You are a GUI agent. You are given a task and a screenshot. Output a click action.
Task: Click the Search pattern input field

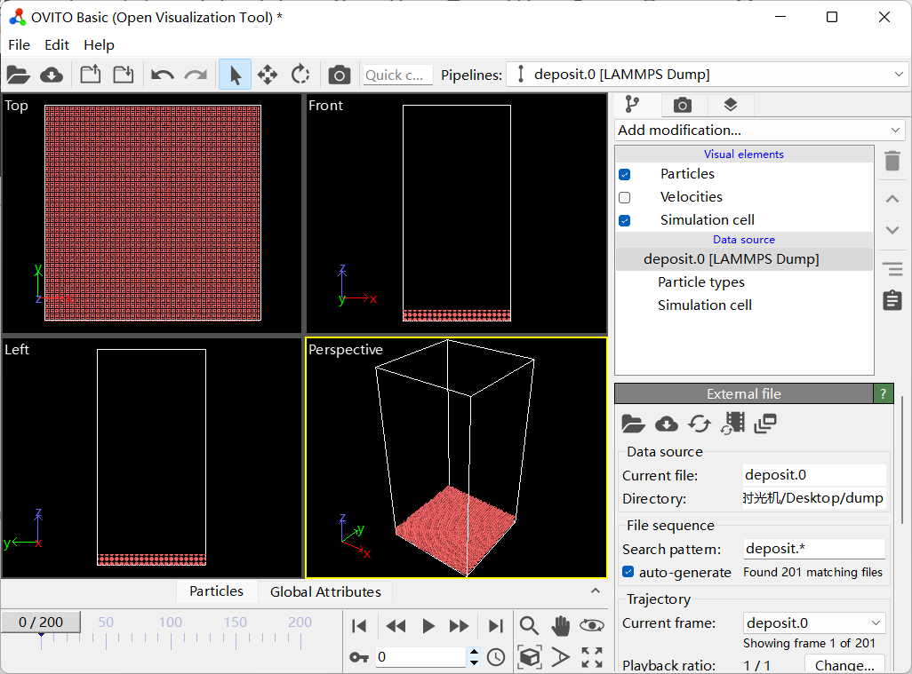tap(814, 549)
